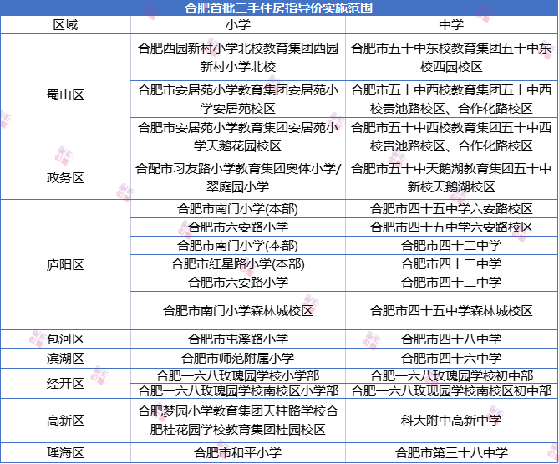
Task: Select the 合肥市第三十八中学 cell
Action: (x=451, y=453)
